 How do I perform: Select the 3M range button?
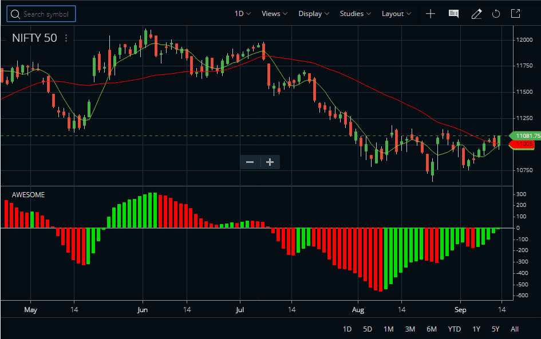tap(410, 329)
